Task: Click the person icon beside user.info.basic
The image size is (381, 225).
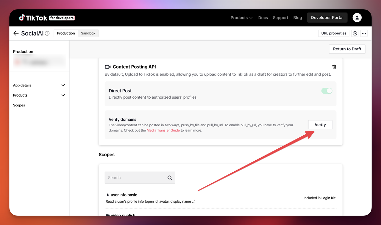Action: [108, 195]
